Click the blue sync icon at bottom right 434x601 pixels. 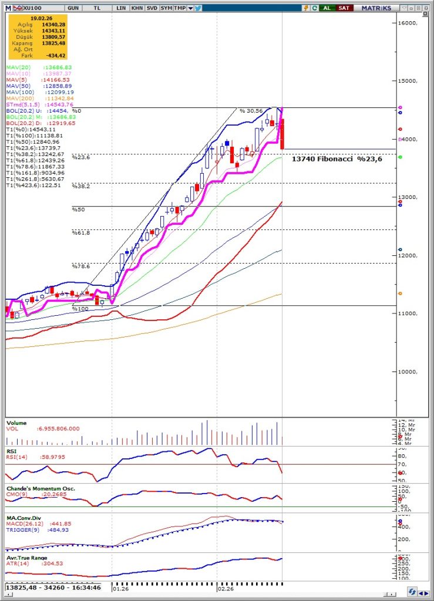[x=414, y=592]
